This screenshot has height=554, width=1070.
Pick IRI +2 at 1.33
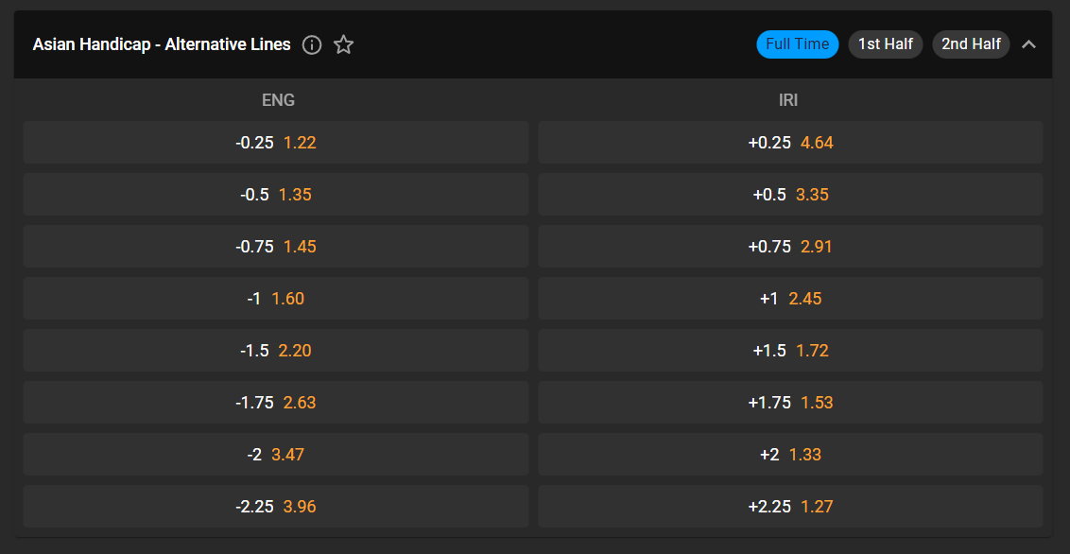(x=790, y=455)
